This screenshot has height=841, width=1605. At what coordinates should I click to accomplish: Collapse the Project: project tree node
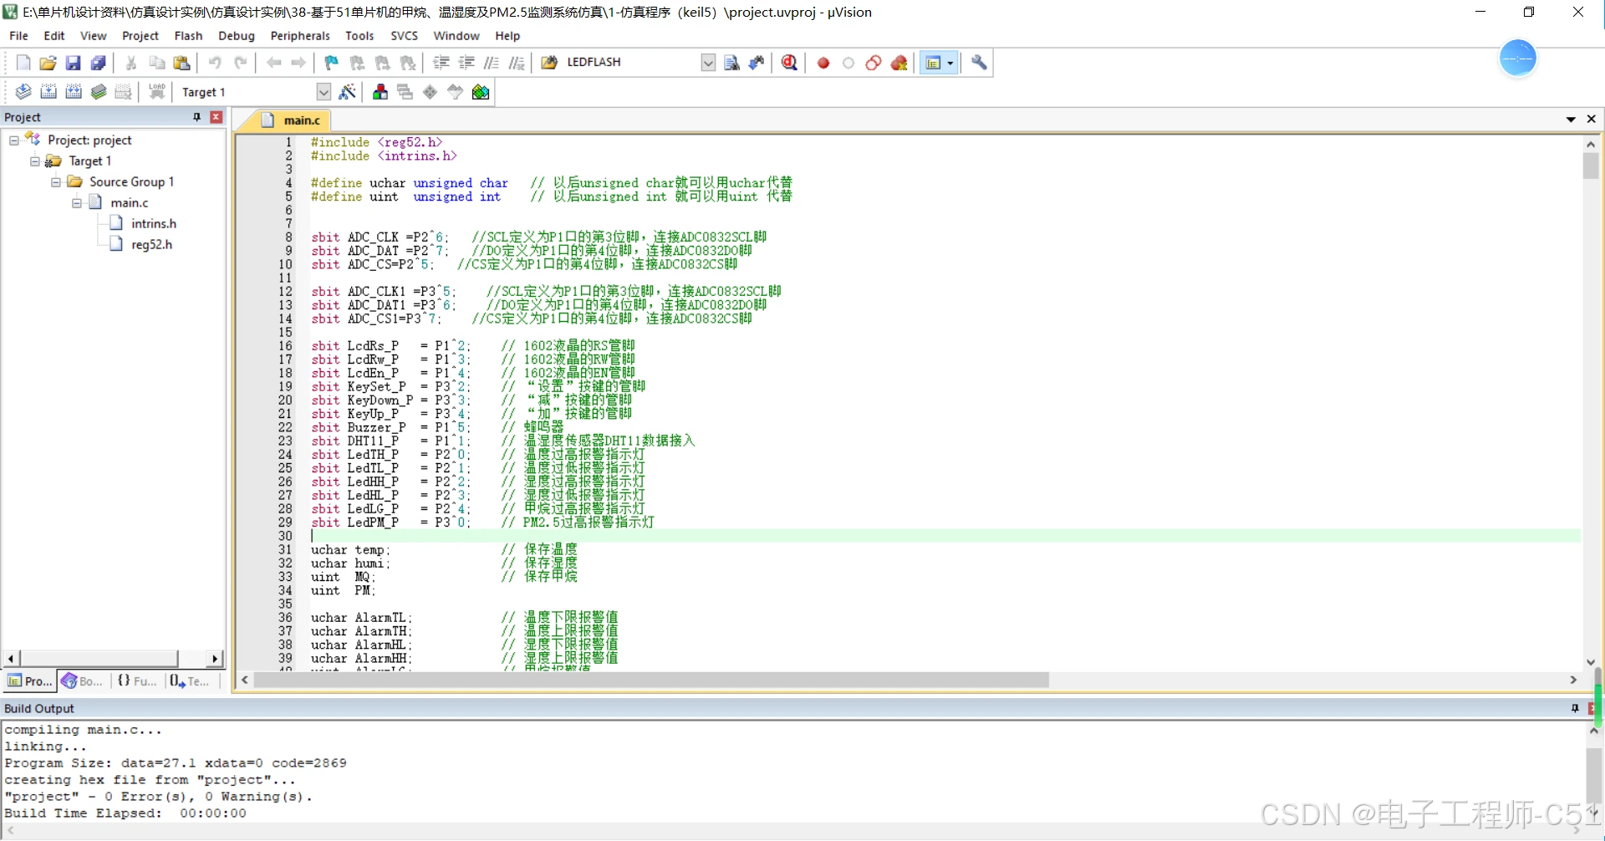click(x=13, y=140)
